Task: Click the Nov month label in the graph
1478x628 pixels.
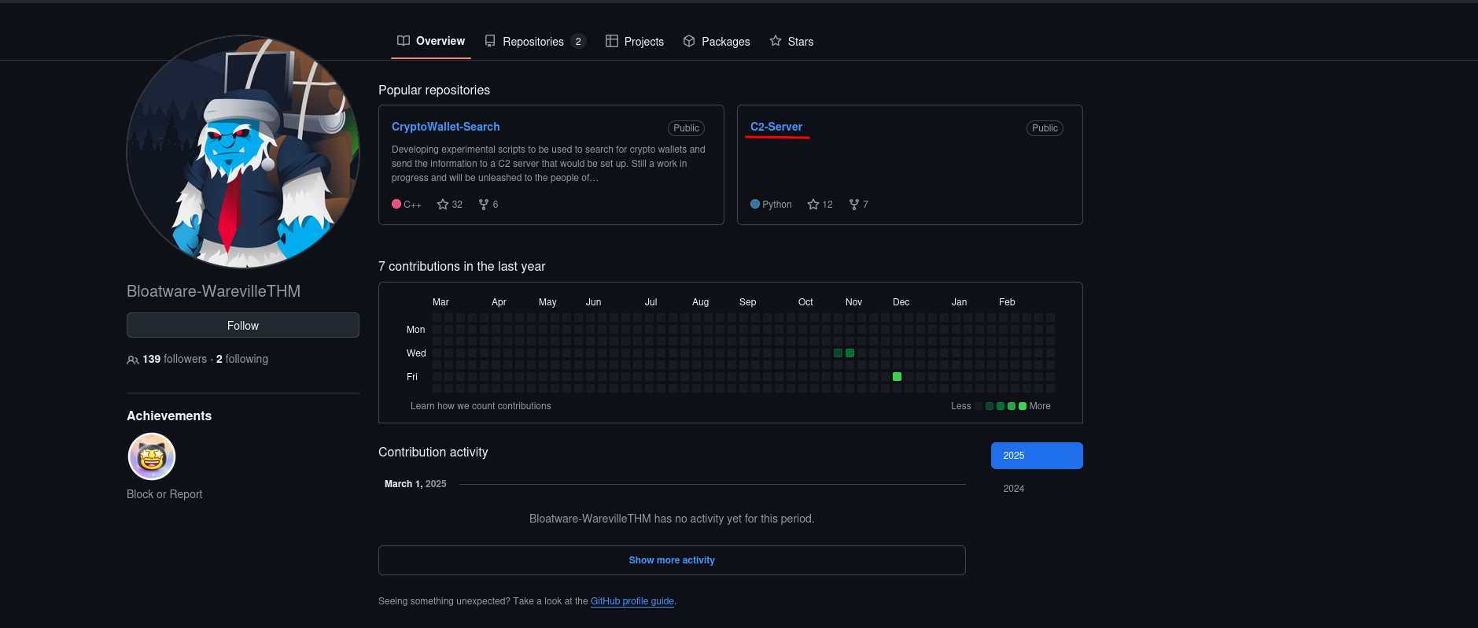Action: 853,302
